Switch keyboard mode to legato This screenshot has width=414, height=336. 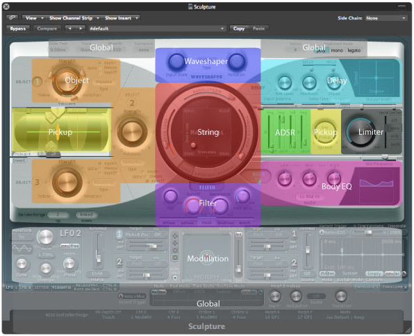(354, 50)
